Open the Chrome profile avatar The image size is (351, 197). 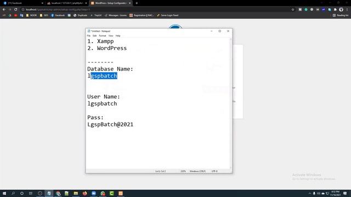[x=341, y=10]
